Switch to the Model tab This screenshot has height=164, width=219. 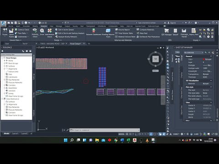(x=6, y=133)
